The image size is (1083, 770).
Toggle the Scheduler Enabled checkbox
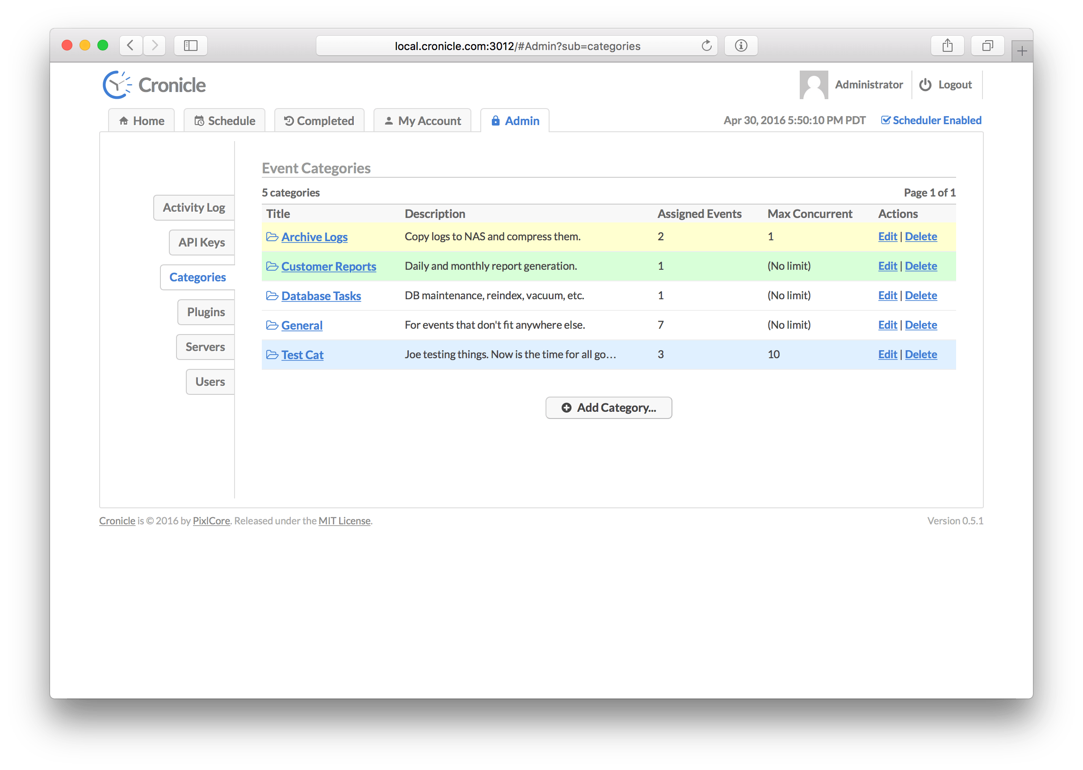885,121
